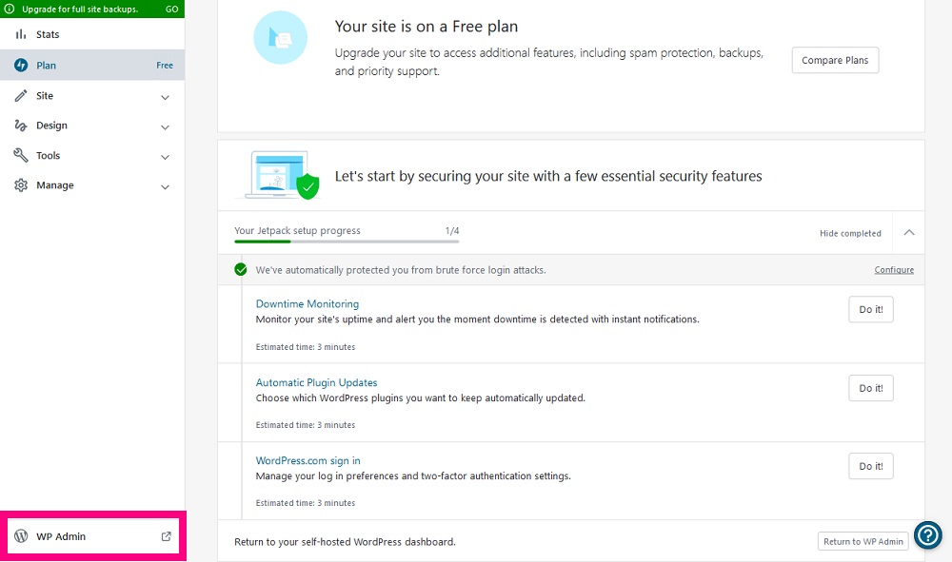The height and width of the screenshot is (562, 952).
Task: Click the Design brush icon
Action: tap(21, 126)
